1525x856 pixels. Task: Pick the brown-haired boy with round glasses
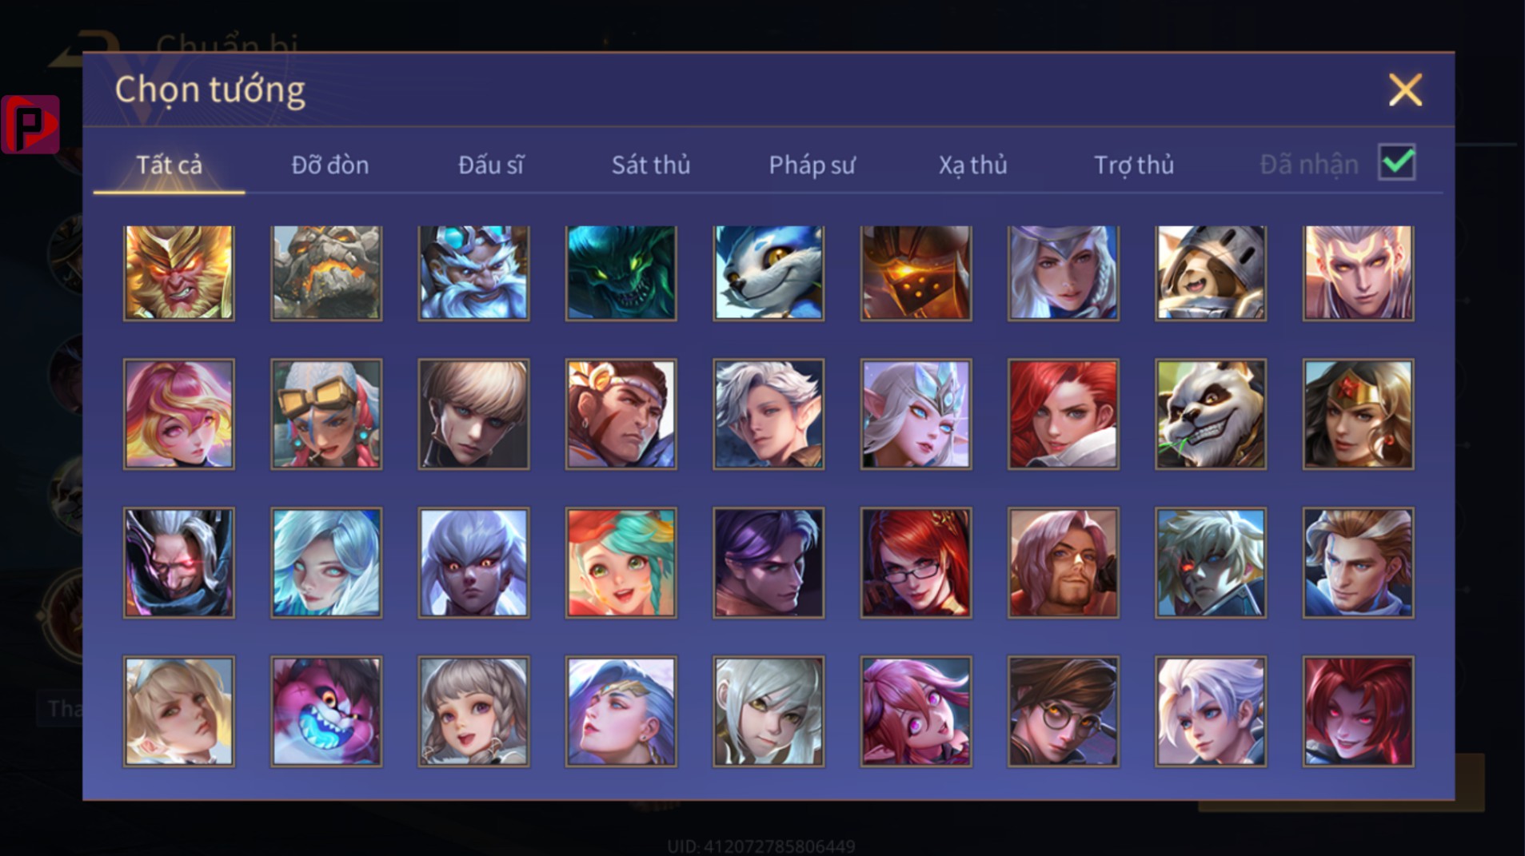click(x=1063, y=711)
